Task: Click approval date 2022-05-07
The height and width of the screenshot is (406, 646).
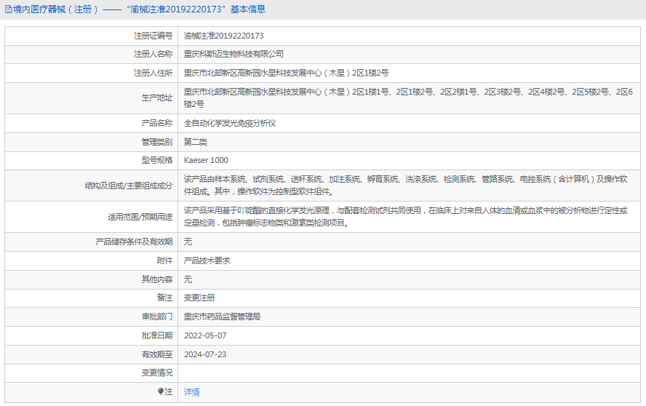Action: 205,335
